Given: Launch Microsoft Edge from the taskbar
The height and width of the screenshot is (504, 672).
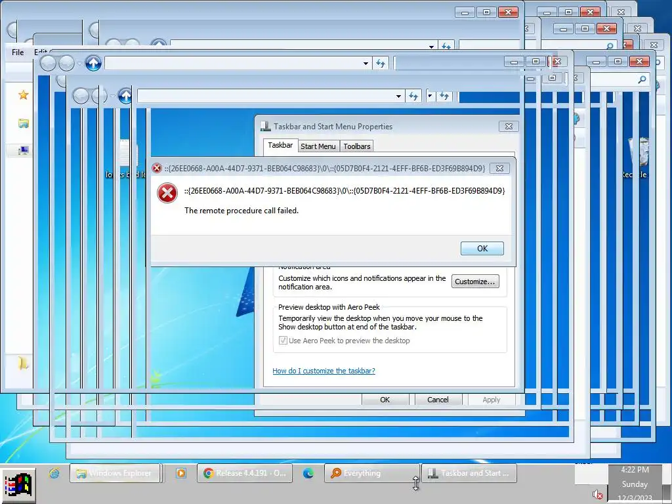Looking at the screenshot, I should coord(308,473).
